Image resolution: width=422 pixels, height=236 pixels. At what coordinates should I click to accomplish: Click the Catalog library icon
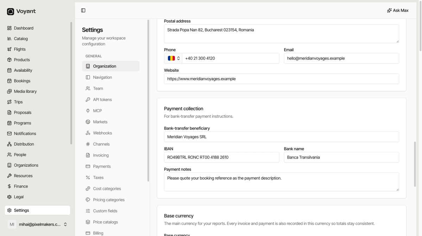pyautogui.click(x=9, y=39)
